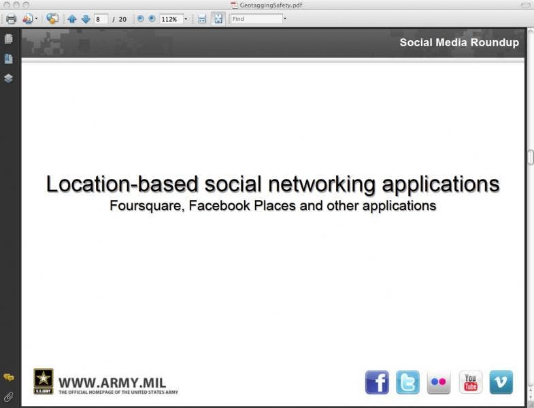
Task: Click the zoom in plus button
Action: click(x=152, y=19)
